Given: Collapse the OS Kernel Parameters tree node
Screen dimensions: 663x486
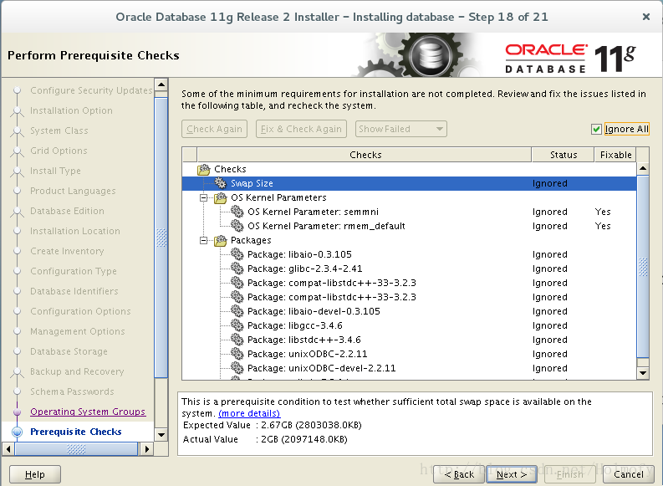Looking at the screenshot, I should [203, 198].
